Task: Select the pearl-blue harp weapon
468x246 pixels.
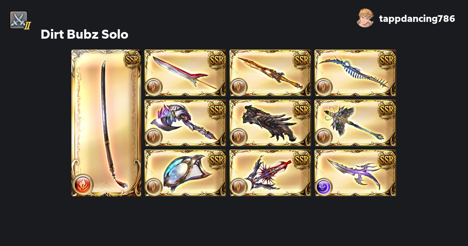Action: [185, 173]
